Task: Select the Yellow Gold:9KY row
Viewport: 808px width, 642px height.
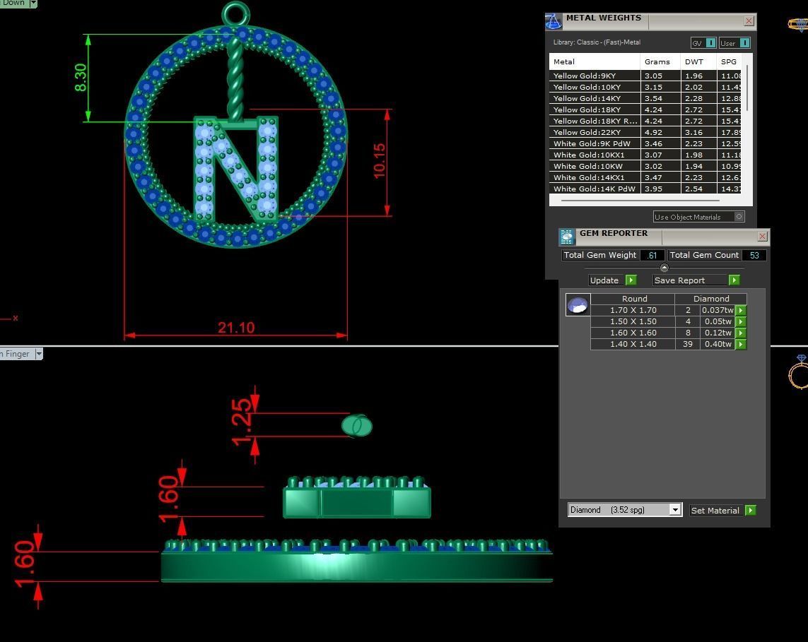Action: point(645,76)
